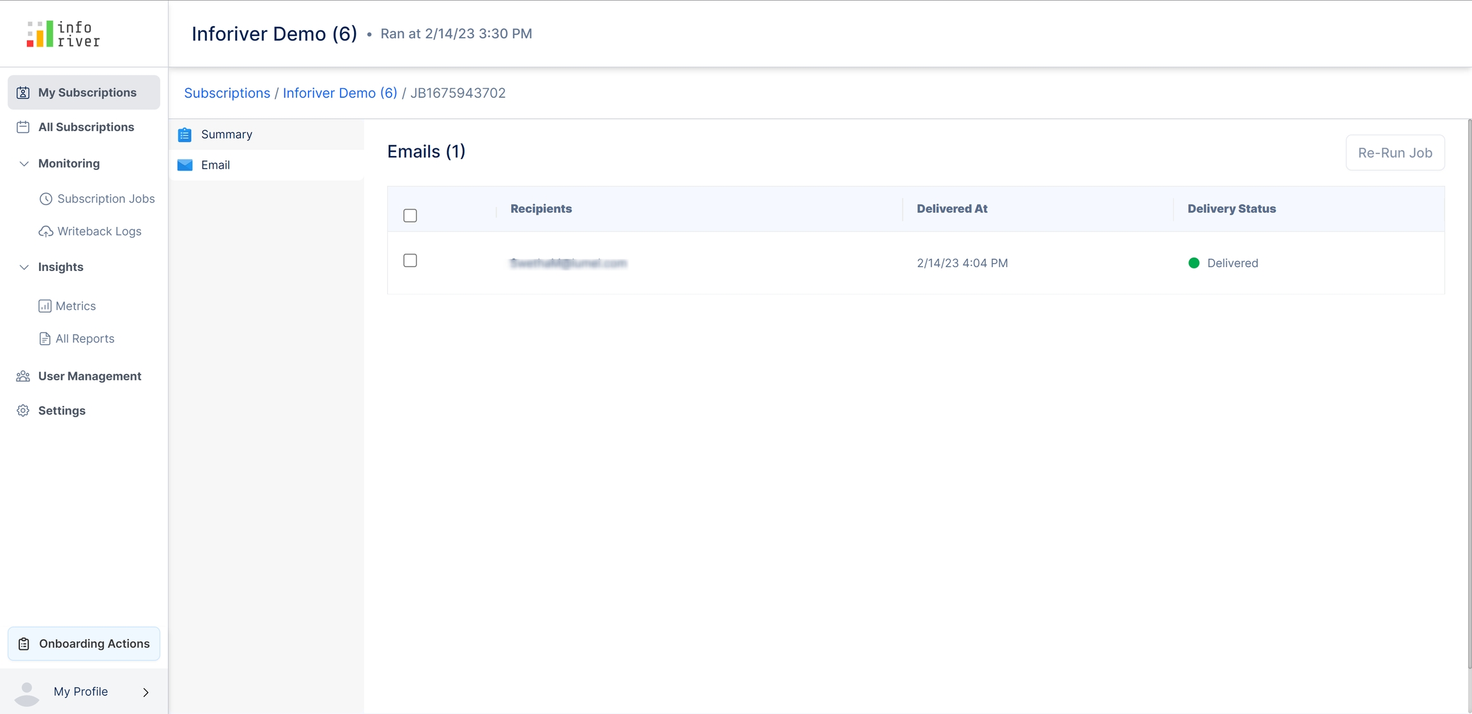Screen dimensions: 1472x714
Task: Select the Email tab
Action: pyautogui.click(x=215, y=165)
